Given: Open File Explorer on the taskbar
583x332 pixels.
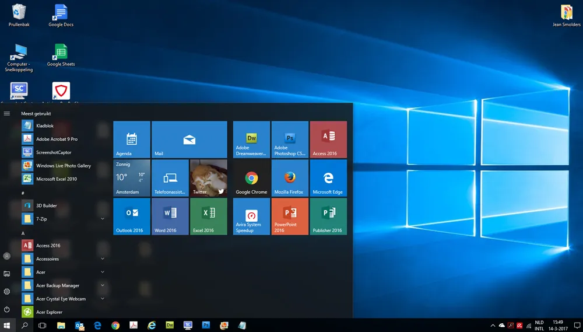Looking at the screenshot, I should [x=61, y=326].
